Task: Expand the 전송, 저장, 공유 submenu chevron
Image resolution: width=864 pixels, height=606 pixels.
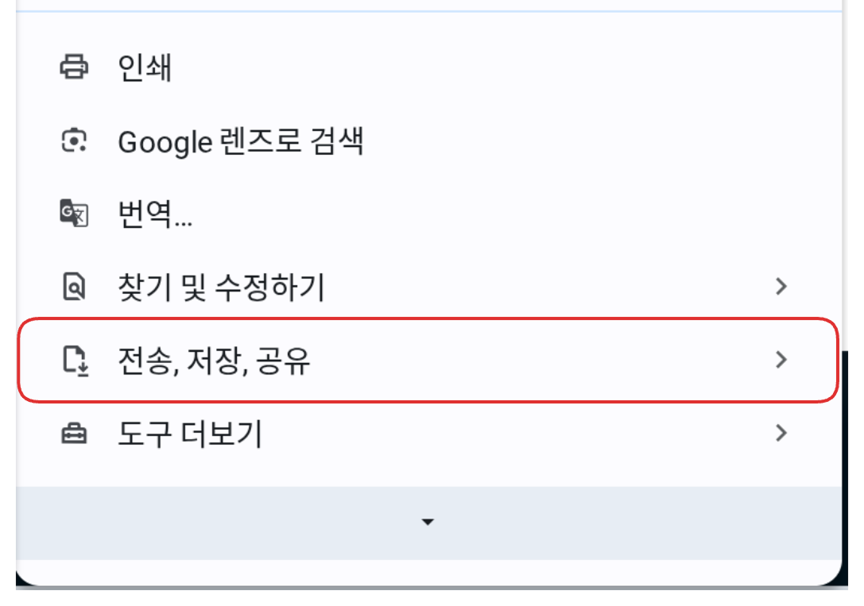Action: pos(781,361)
